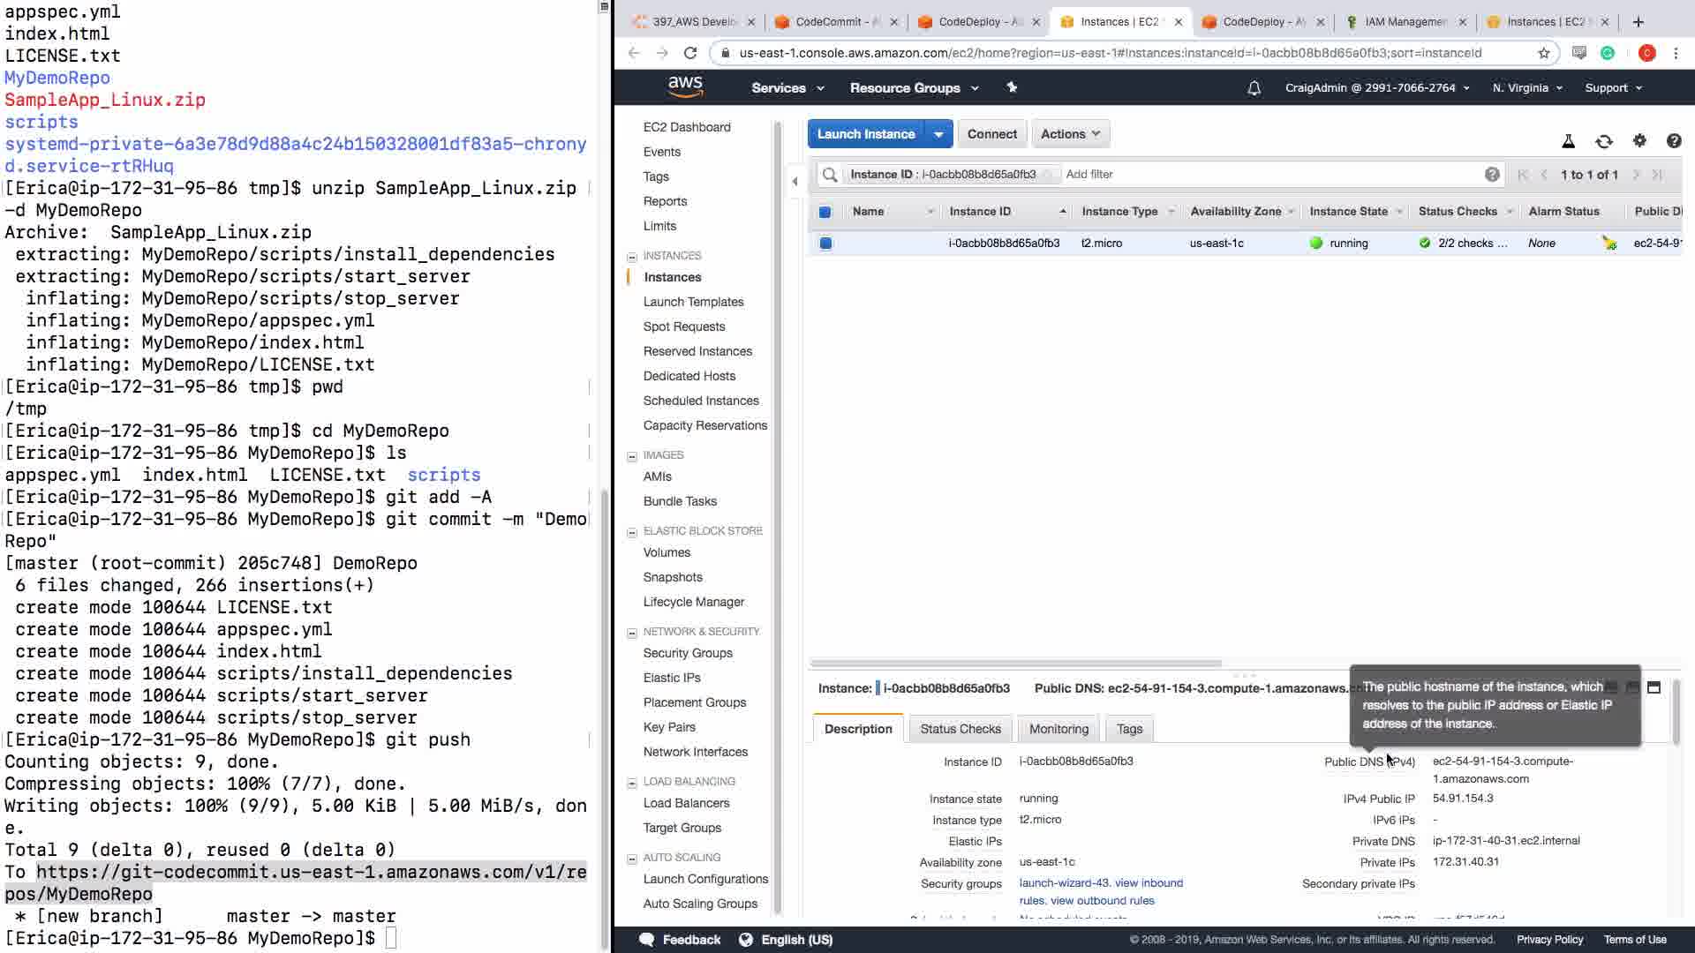Click the pin shortcut icon in navbar
This screenshot has height=953, width=1695.
(1012, 87)
